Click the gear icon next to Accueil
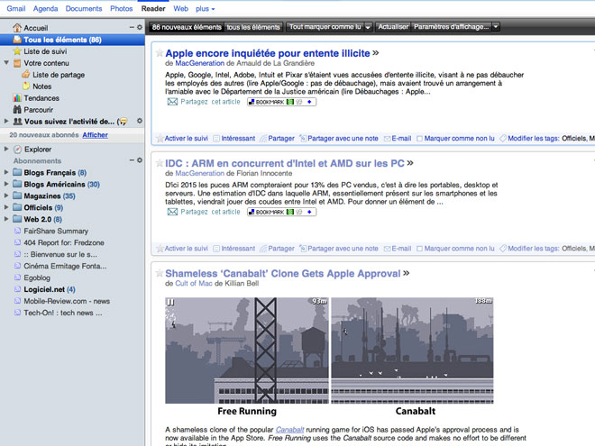This screenshot has width=595, height=446. click(x=140, y=27)
